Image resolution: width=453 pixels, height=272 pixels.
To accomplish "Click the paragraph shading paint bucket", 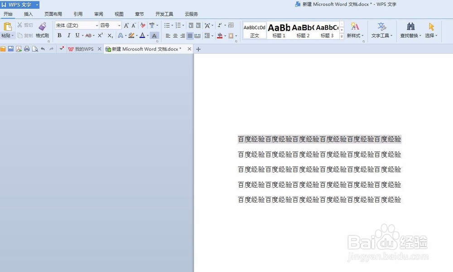I will [x=220, y=36].
